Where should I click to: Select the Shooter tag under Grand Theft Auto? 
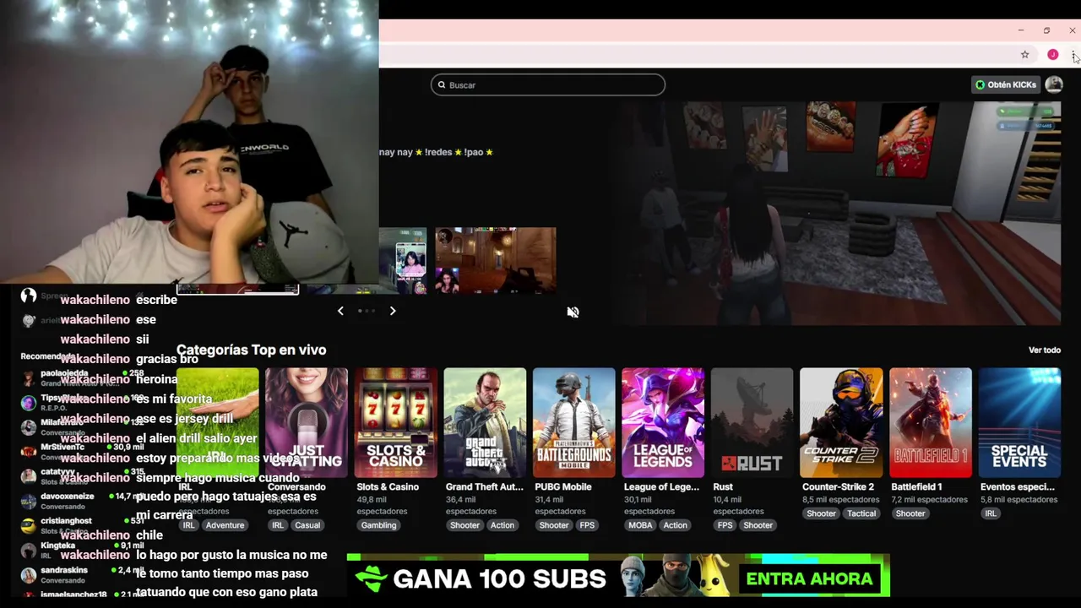click(464, 525)
